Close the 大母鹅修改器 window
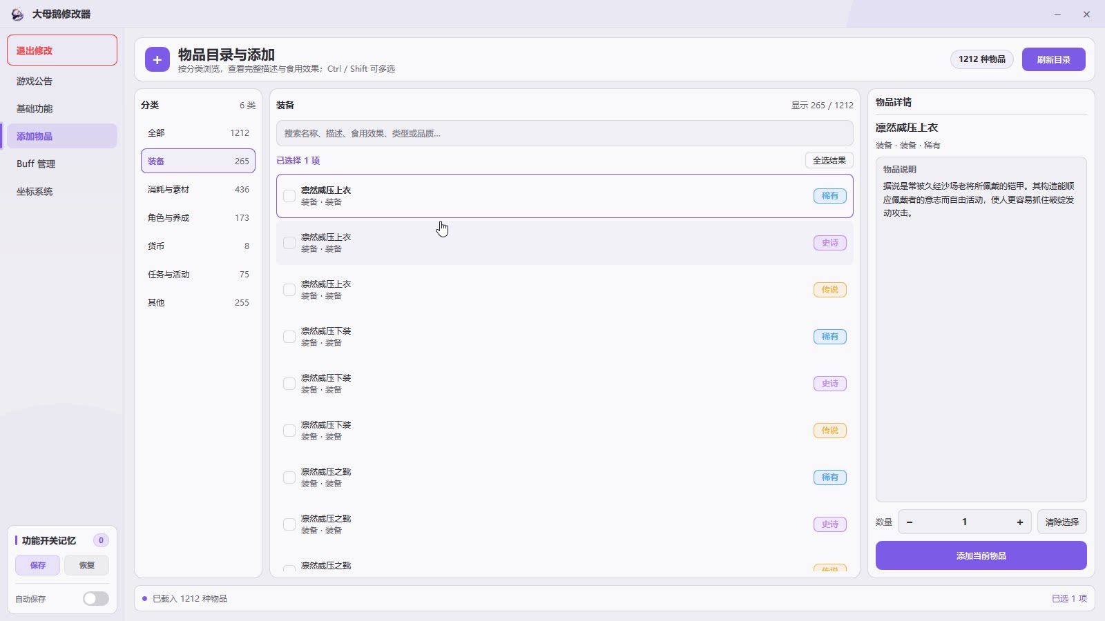The image size is (1105, 621). tap(1086, 14)
